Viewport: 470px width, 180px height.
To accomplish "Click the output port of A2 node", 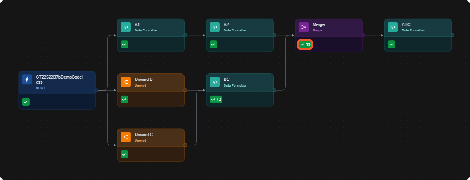I will coord(274,35).
